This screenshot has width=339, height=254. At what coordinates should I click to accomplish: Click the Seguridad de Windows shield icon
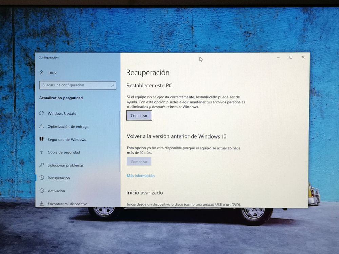(x=42, y=139)
